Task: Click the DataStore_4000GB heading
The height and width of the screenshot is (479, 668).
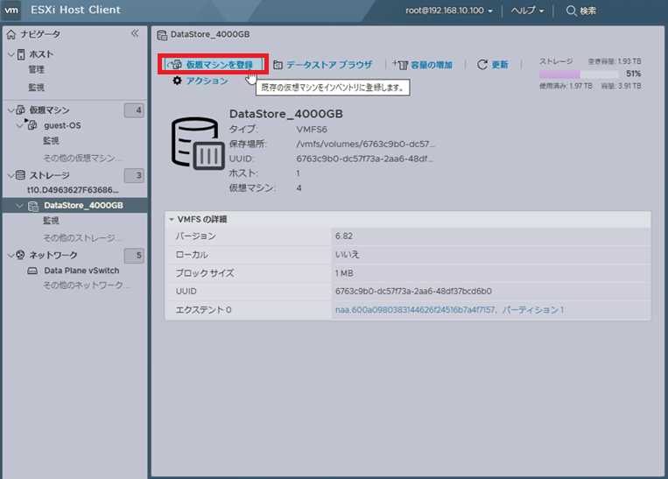Action: coord(286,114)
